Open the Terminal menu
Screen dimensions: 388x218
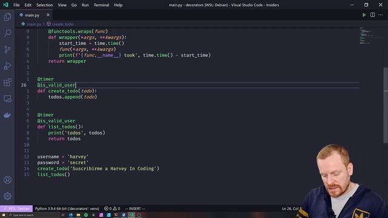(x=101, y=5)
